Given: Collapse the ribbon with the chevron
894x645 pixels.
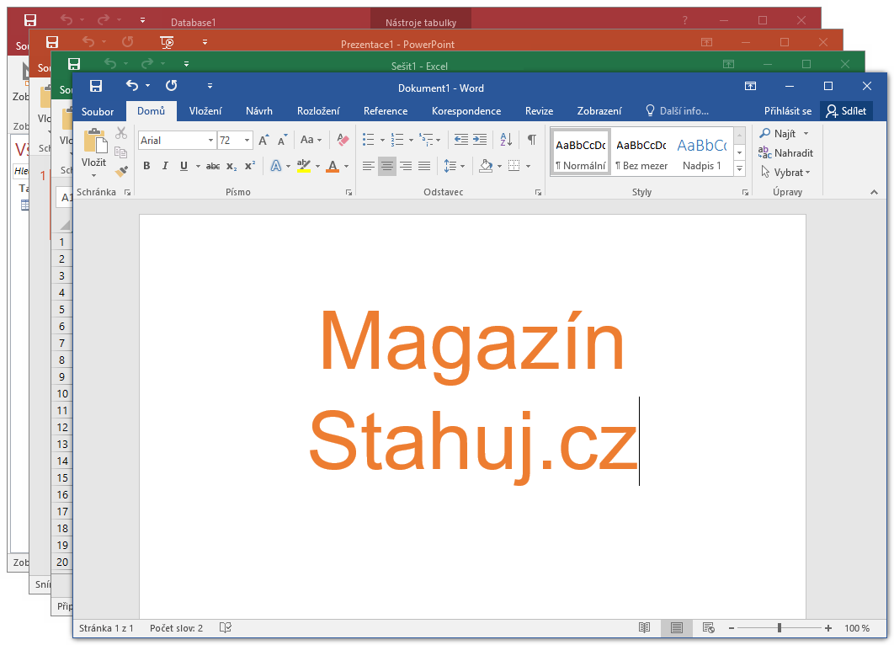Looking at the screenshot, I should pyautogui.click(x=874, y=192).
